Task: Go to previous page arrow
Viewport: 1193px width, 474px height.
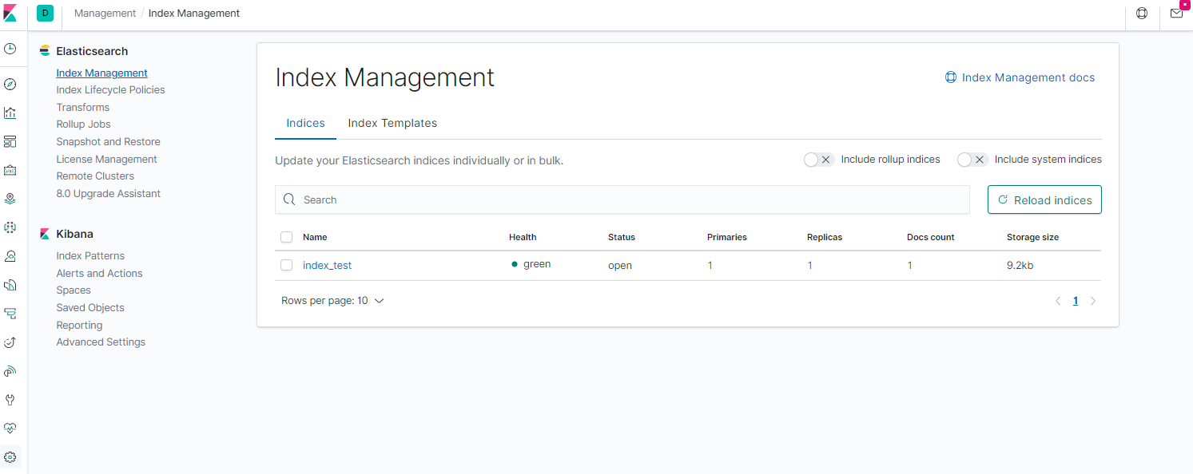Action: [x=1058, y=301]
